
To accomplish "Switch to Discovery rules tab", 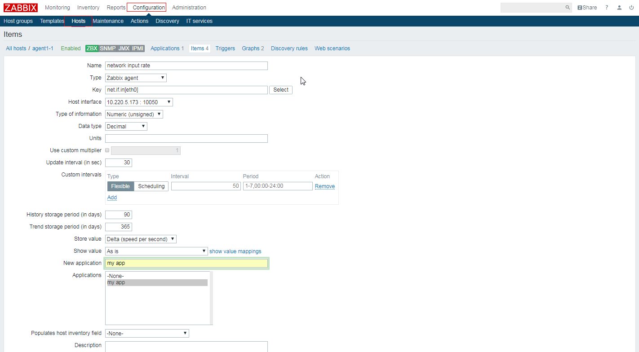I will coord(289,48).
